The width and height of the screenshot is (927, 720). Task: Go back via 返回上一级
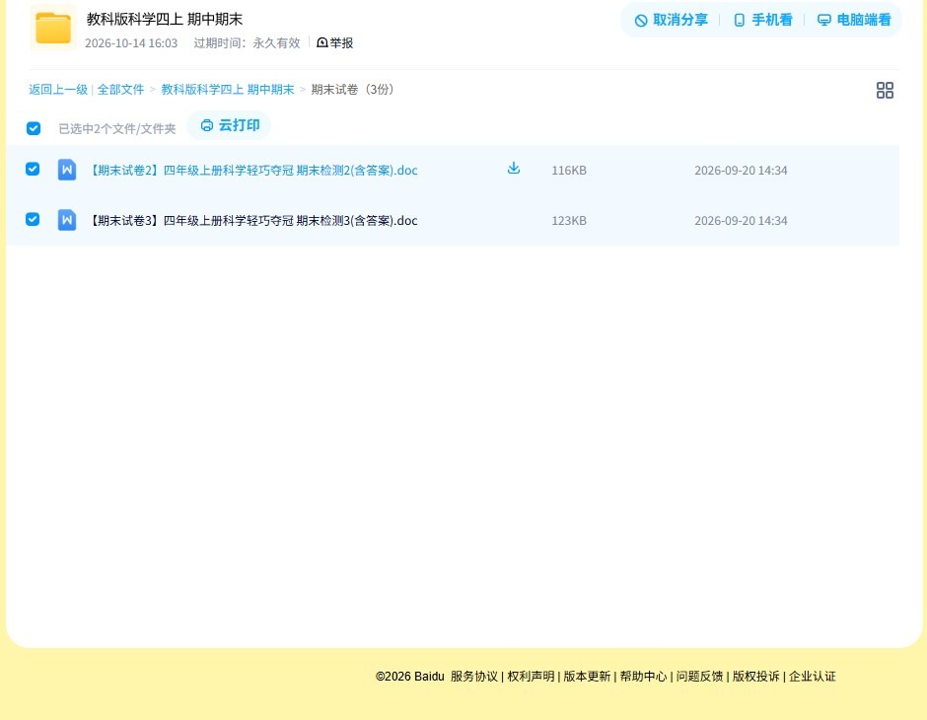[58, 90]
